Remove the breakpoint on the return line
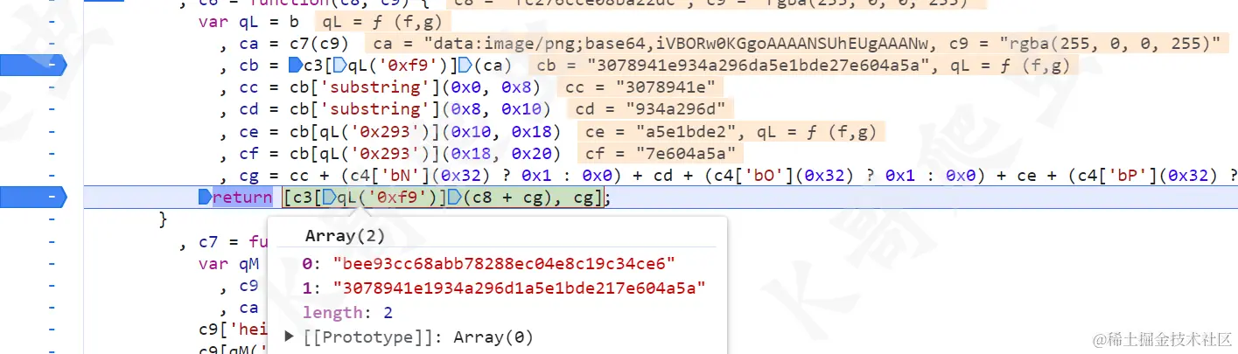This screenshot has width=1238, height=354. point(33,197)
